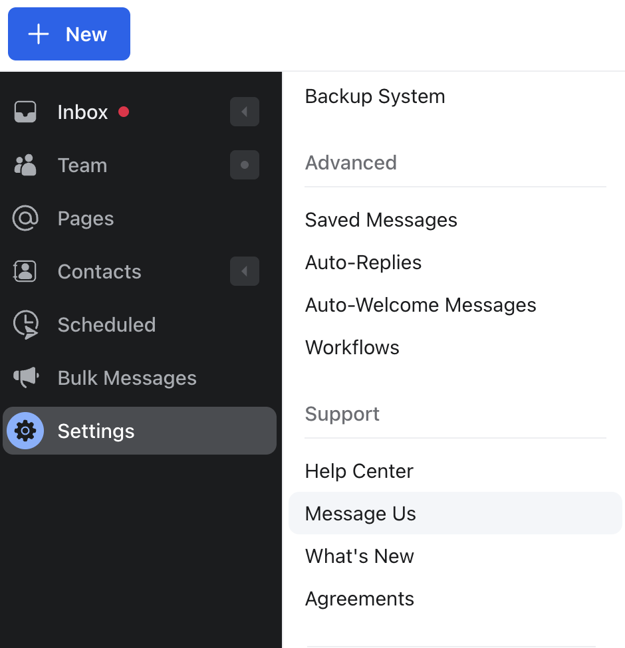The height and width of the screenshot is (648, 625).
Task: Click the plus icon on the New button
Action: point(39,33)
